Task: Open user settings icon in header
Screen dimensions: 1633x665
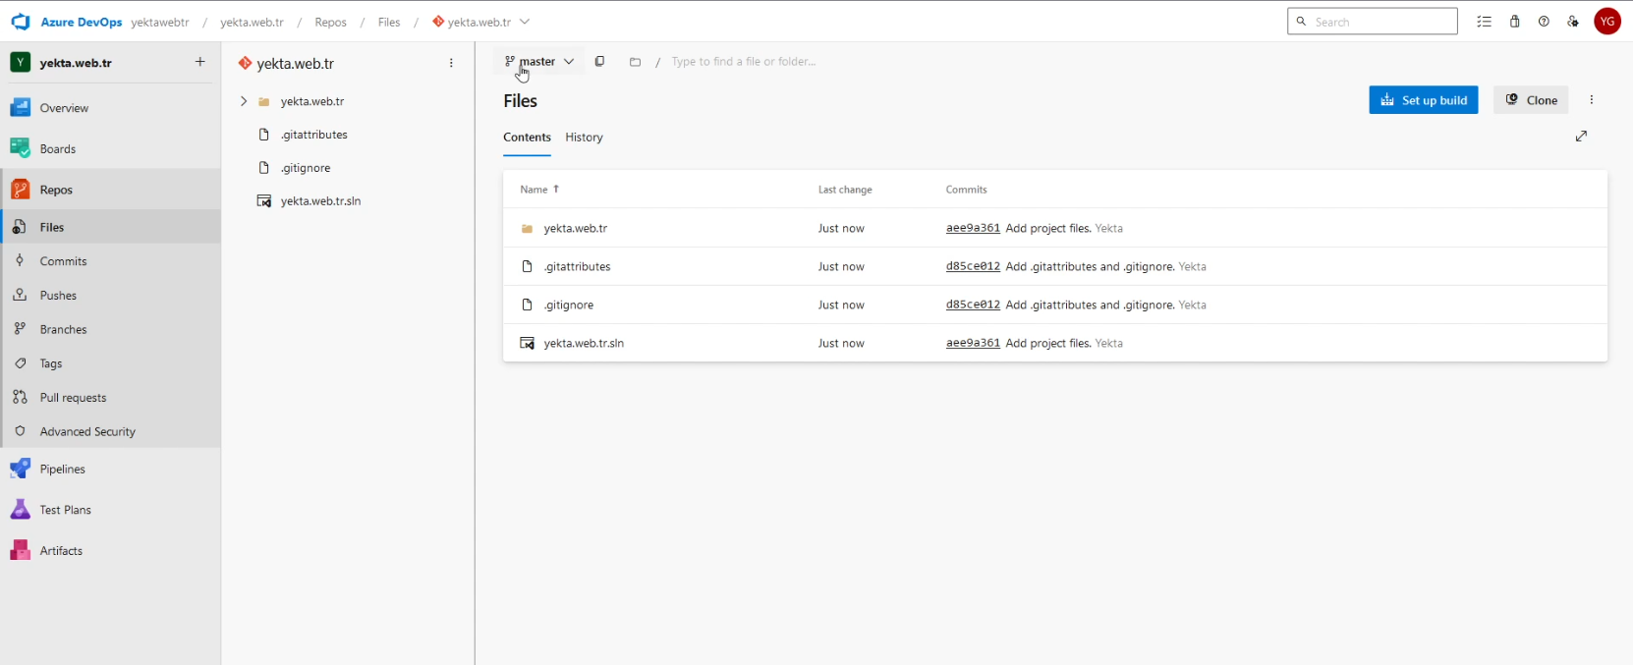Action: click(x=1573, y=22)
